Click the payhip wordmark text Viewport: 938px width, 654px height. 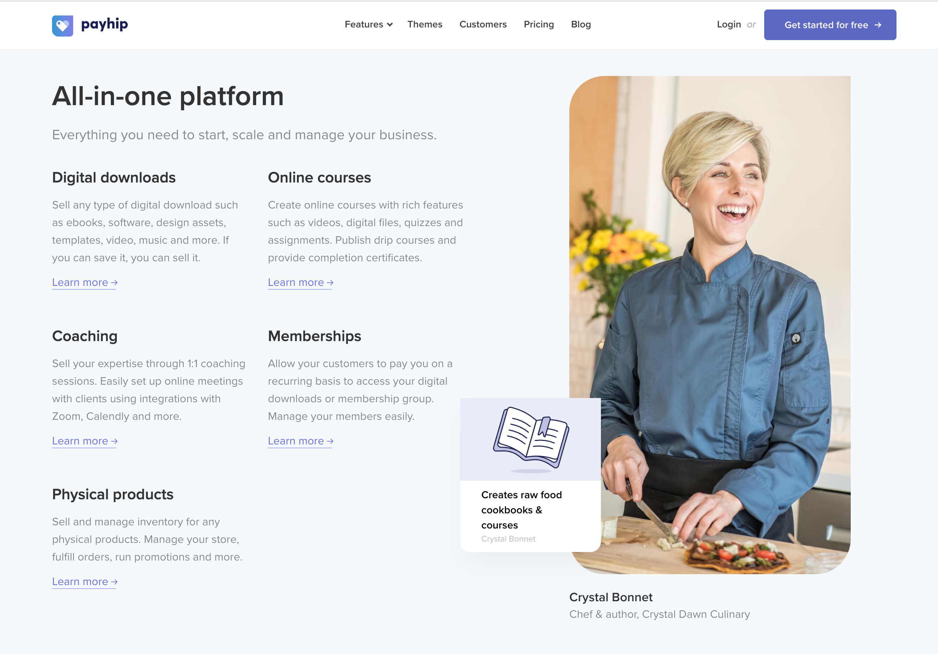pyautogui.click(x=104, y=25)
